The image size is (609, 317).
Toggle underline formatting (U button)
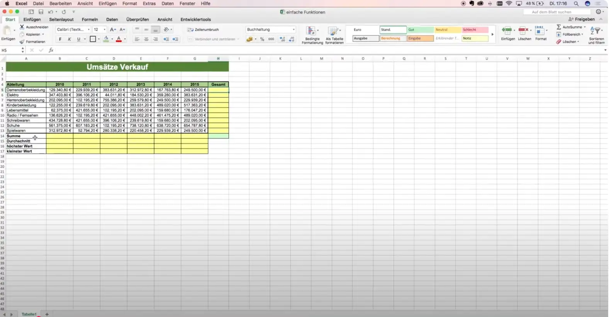(x=78, y=39)
